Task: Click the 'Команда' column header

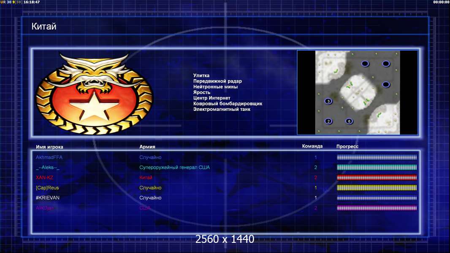Action: 312,146
